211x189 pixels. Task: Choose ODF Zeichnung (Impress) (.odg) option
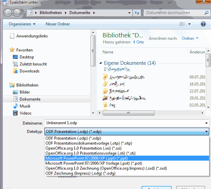tap(127, 173)
